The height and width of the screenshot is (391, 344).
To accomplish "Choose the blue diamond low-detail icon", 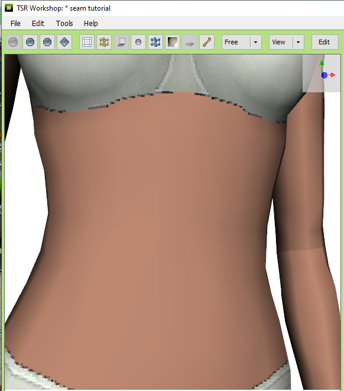I will 64,42.
